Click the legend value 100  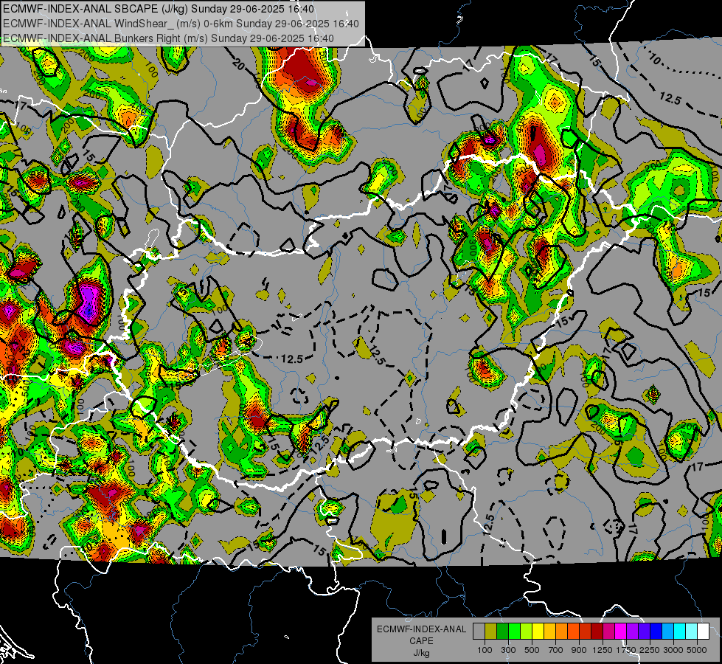point(485,650)
